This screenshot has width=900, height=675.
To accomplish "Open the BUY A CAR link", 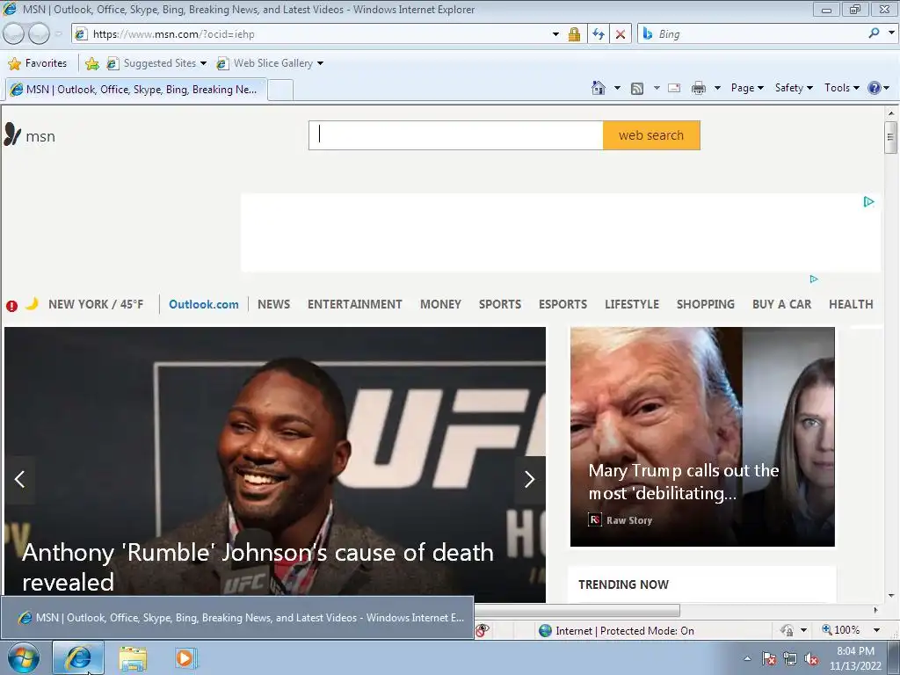I will 781,304.
